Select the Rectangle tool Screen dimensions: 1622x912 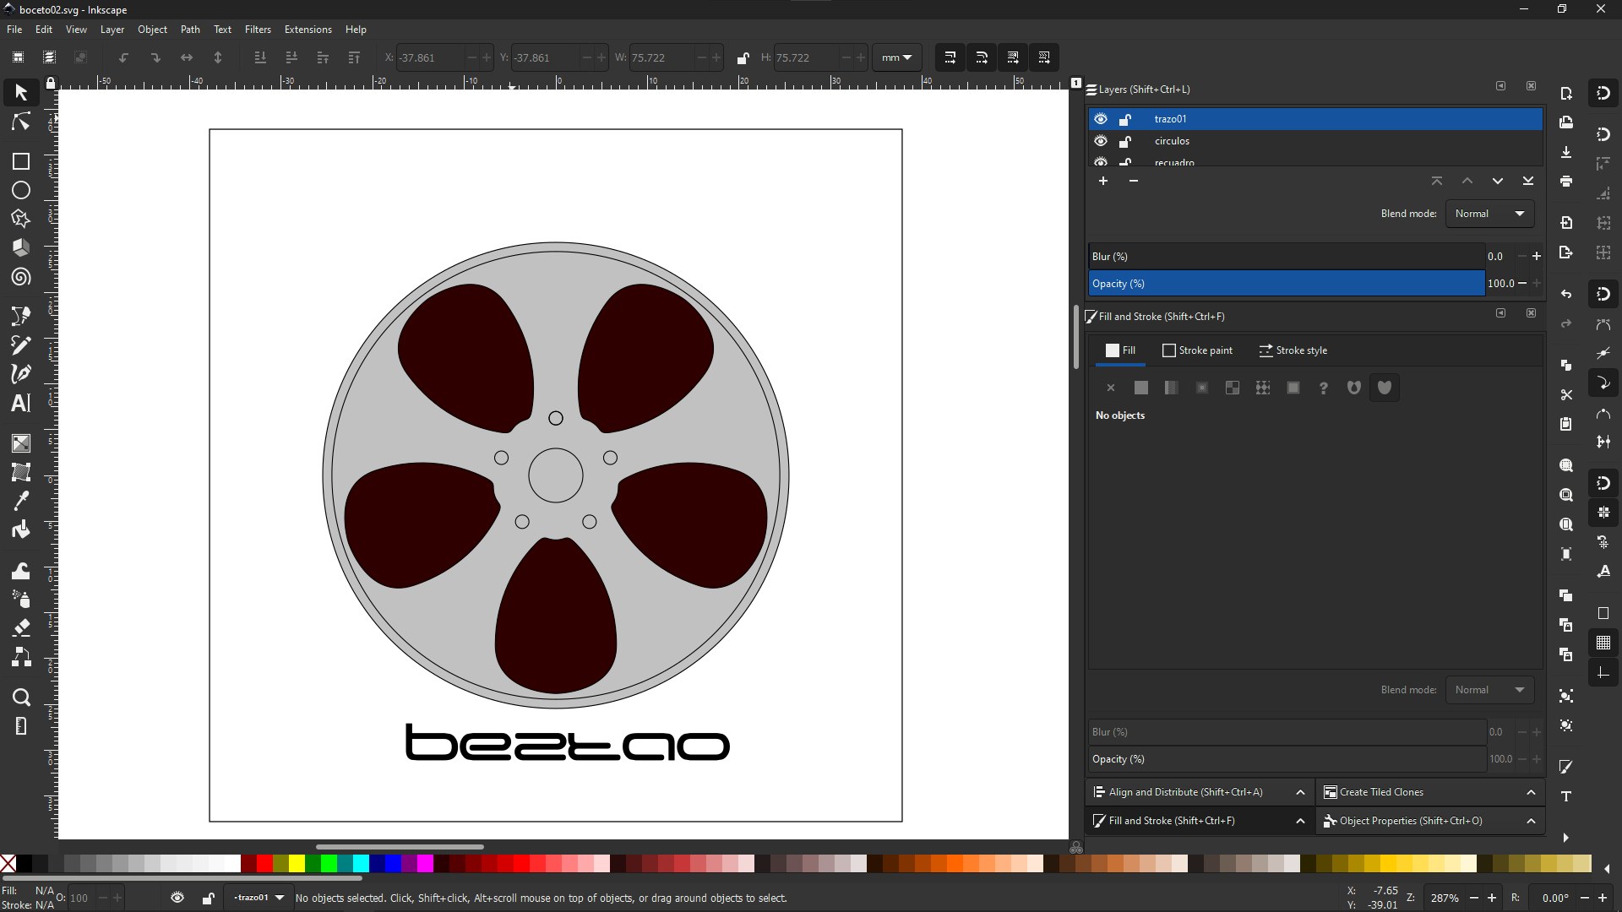(x=21, y=161)
